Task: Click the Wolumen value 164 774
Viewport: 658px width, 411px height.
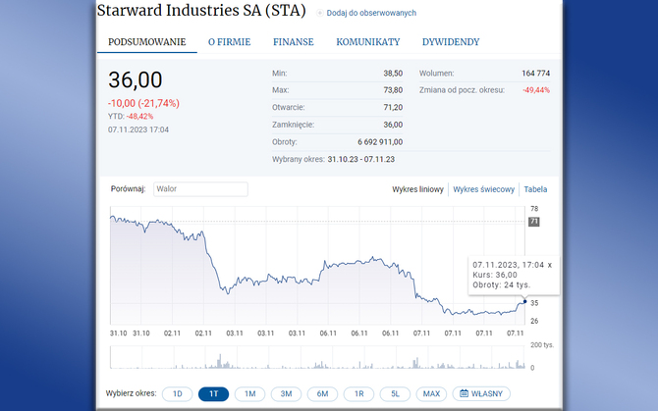Action: pos(536,74)
